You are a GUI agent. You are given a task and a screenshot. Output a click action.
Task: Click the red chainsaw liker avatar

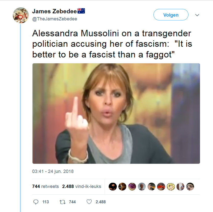(x=161, y=186)
